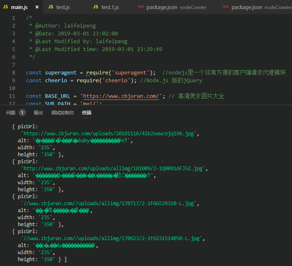292x266 pixels.
Task: Click line number 8 in the gutter
Action: [14, 73]
